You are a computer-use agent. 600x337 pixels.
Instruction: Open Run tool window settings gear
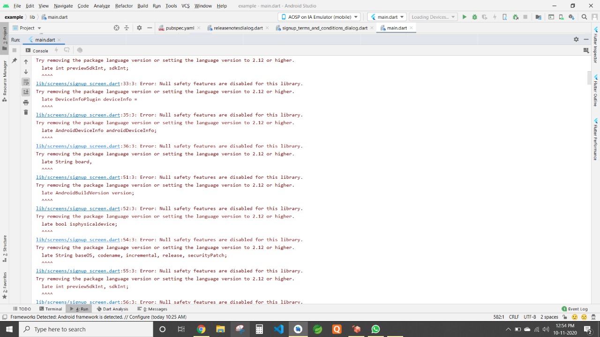pos(576,39)
